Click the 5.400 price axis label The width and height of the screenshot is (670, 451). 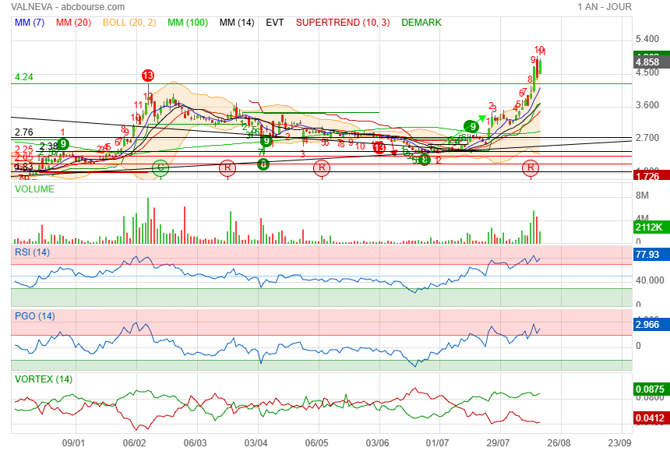pyautogui.click(x=647, y=39)
